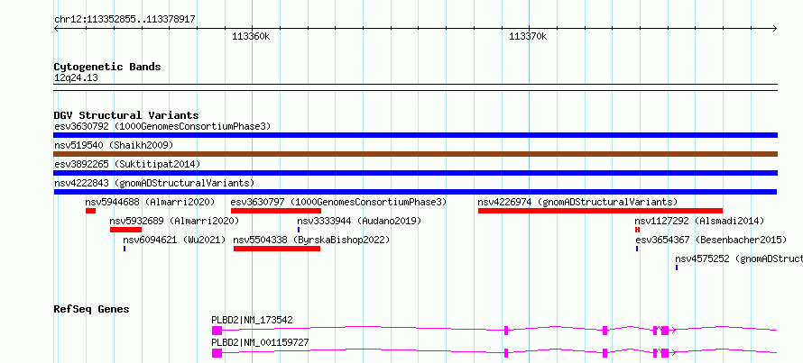Click the 113360k ruler tick label
Viewport: 803px width, 363px height.
pos(251,37)
